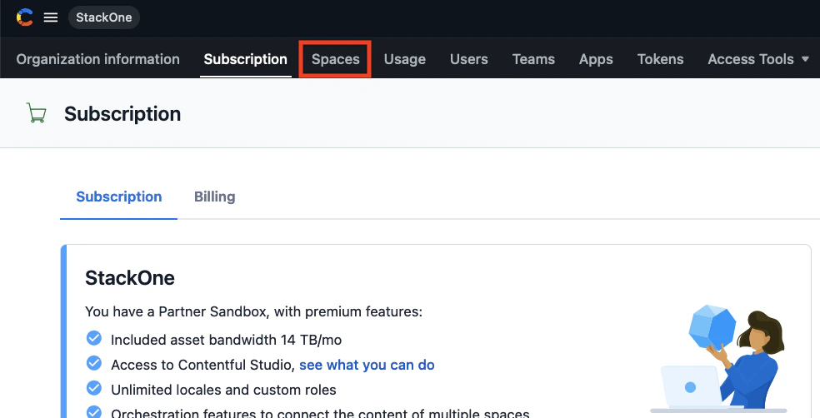This screenshot has height=418, width=820.
Task: Select the blue Subscription sub-tab
Action: pos(118,197)
